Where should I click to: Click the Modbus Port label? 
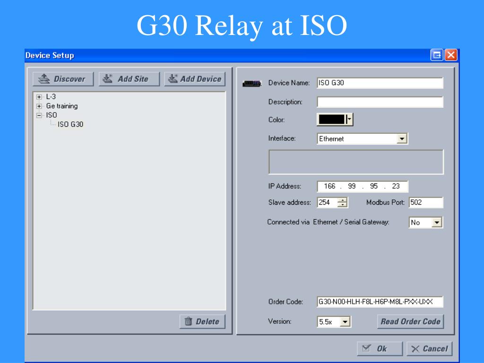coord(385,202)
